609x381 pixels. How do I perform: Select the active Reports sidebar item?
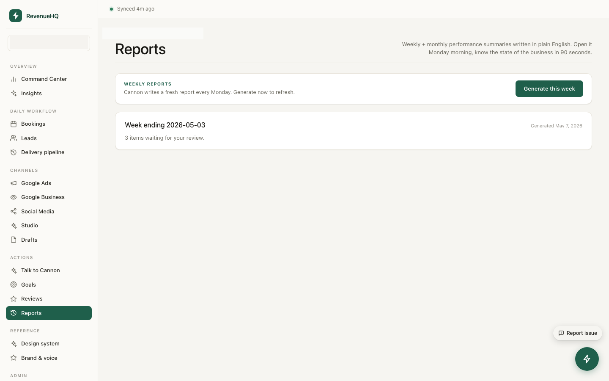[49, 313]
